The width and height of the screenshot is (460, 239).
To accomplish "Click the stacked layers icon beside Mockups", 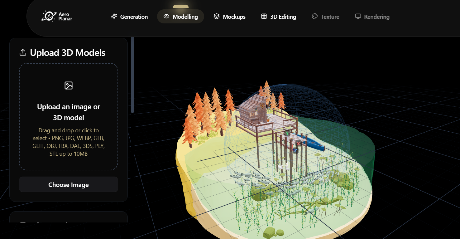I will tap(217, 17).
